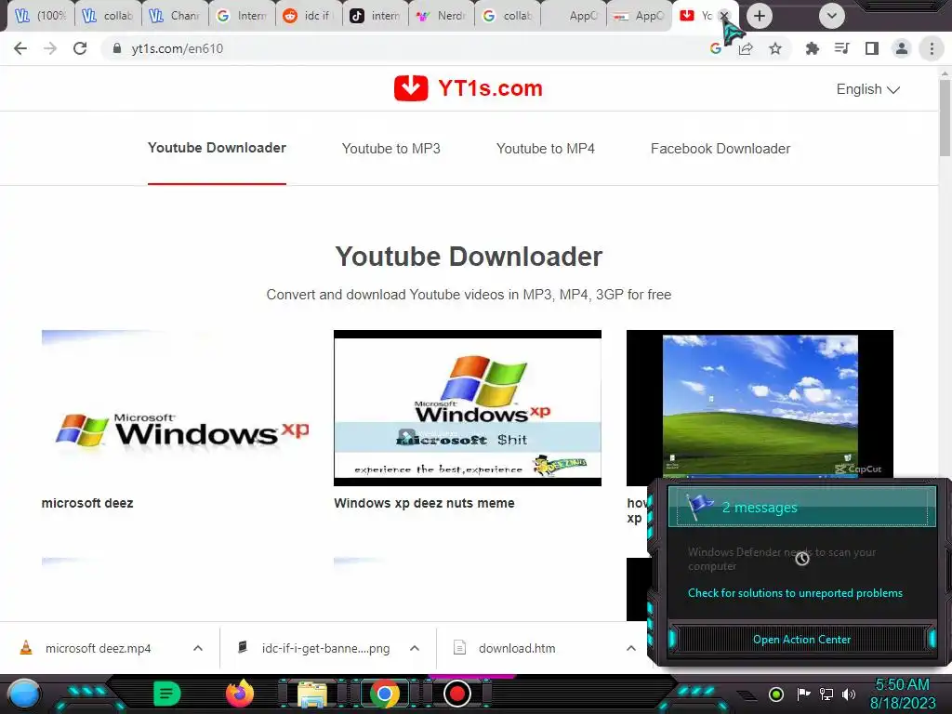Open the tab search dropdown
952x714 pixels.
pyautogui.click(x=832, y=16)
